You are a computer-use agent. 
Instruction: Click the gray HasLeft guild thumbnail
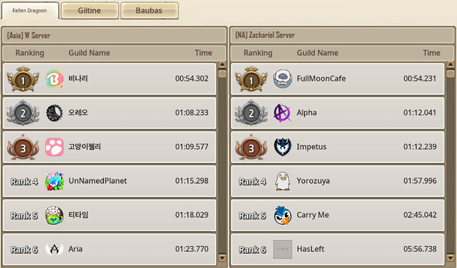[282, 249]
